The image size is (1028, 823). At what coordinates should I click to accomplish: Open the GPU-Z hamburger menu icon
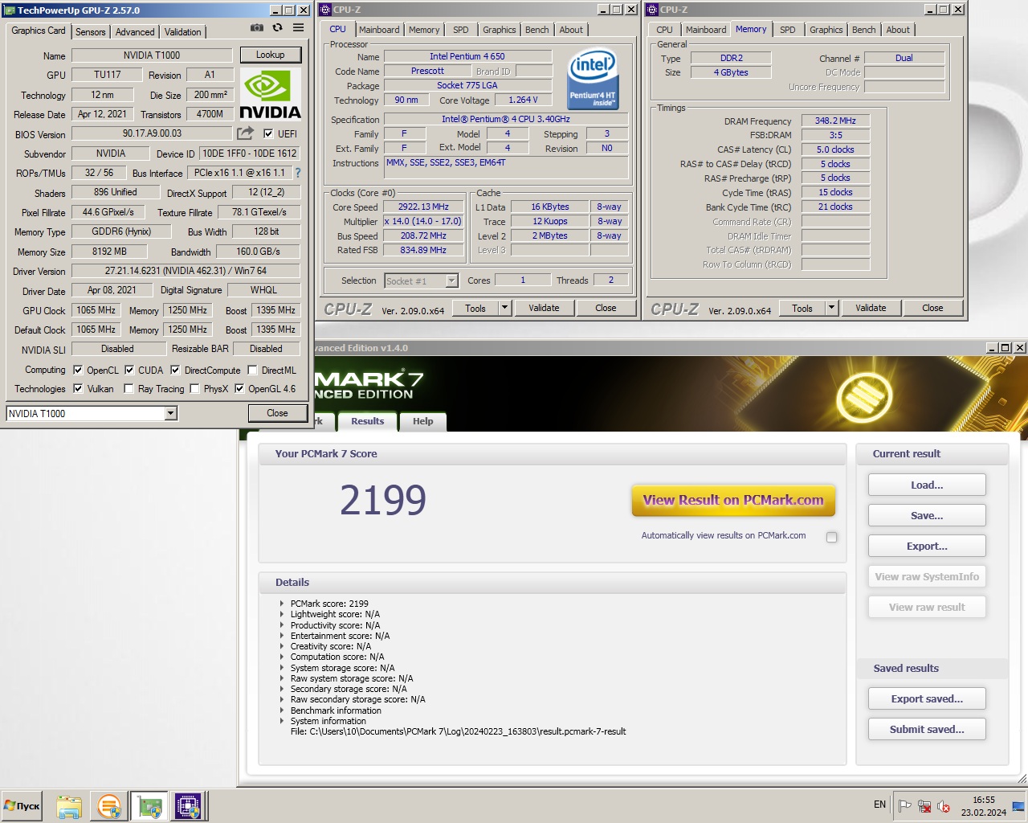[298, 27]
